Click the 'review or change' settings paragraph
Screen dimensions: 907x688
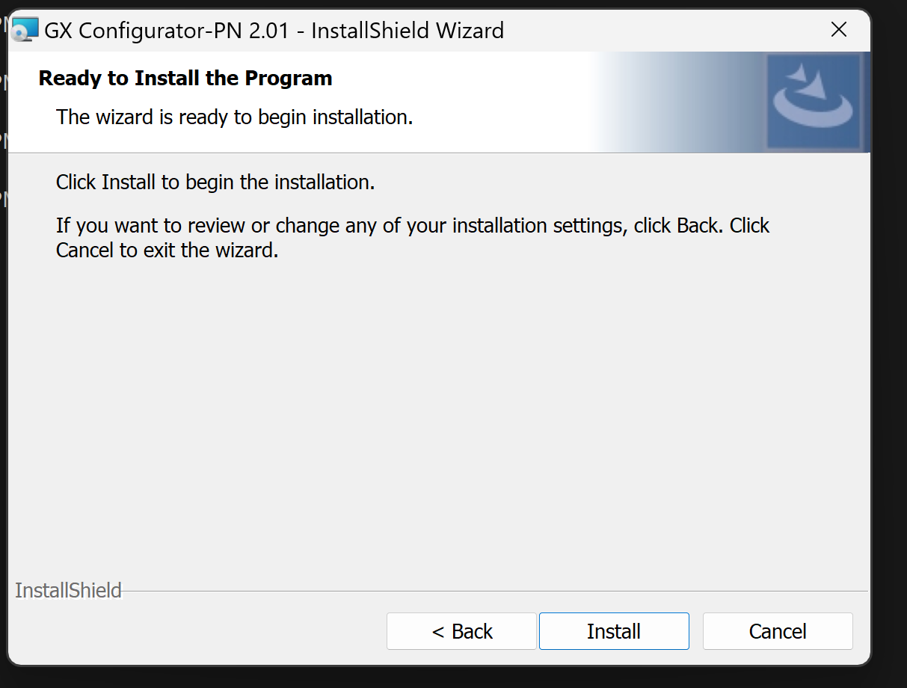point(413,238)
